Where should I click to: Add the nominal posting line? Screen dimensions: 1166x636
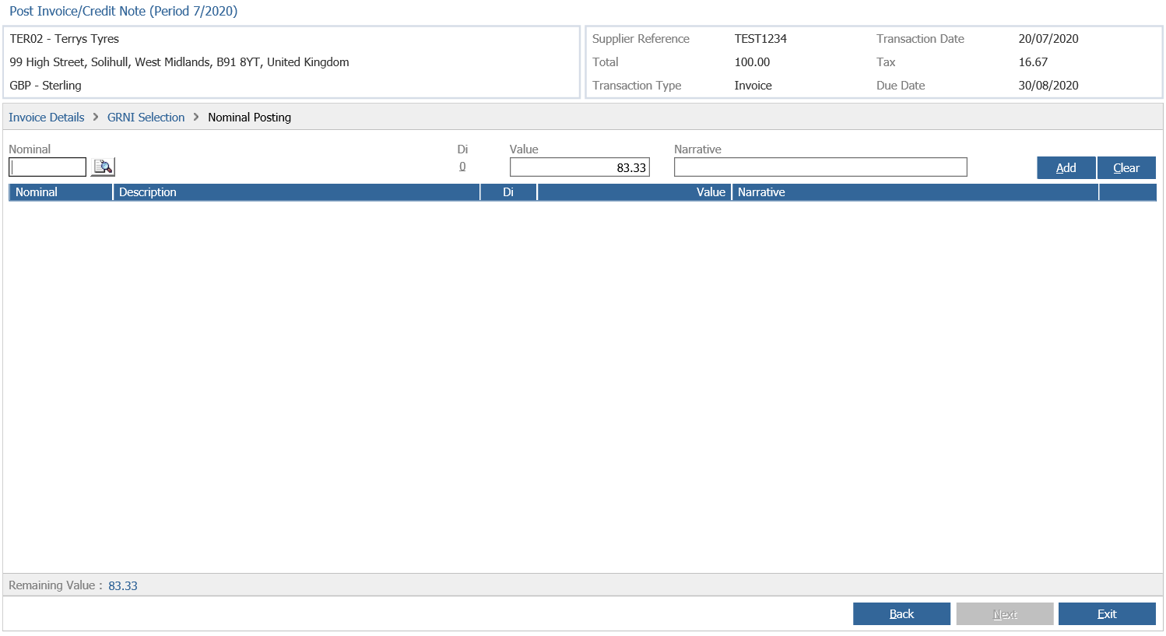[x=1066, y=167]
